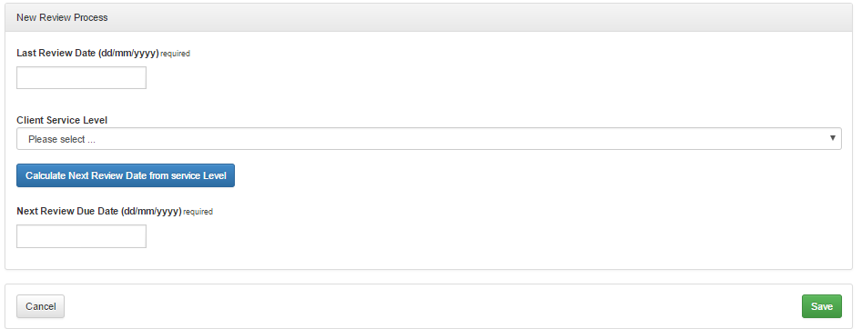
Task: Click 'required' beside Last Review Date label
Action: (x=176, y=54)
